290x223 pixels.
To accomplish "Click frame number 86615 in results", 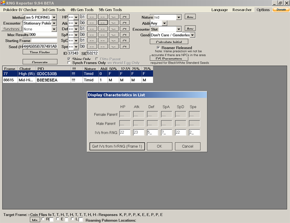I will (x=8, y=80).
